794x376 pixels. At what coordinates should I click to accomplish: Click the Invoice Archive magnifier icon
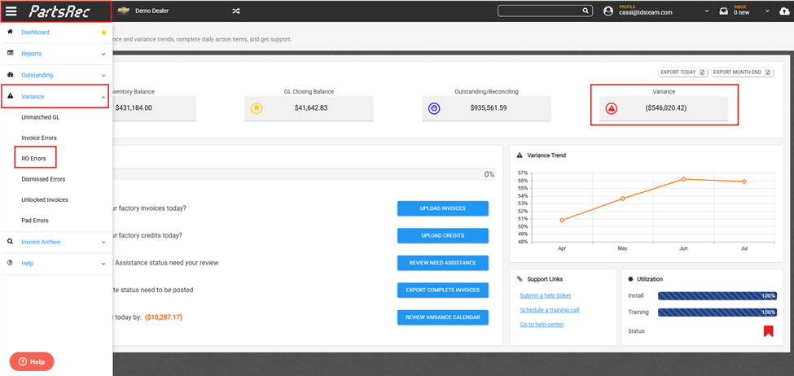coord(10,242)
